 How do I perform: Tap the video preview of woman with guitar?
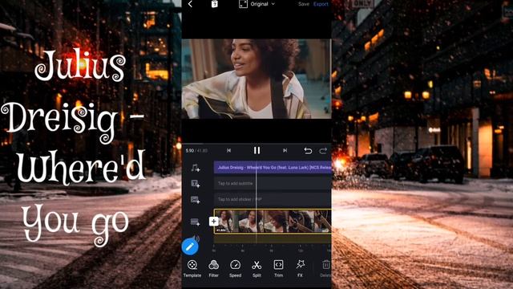[256, 79]
